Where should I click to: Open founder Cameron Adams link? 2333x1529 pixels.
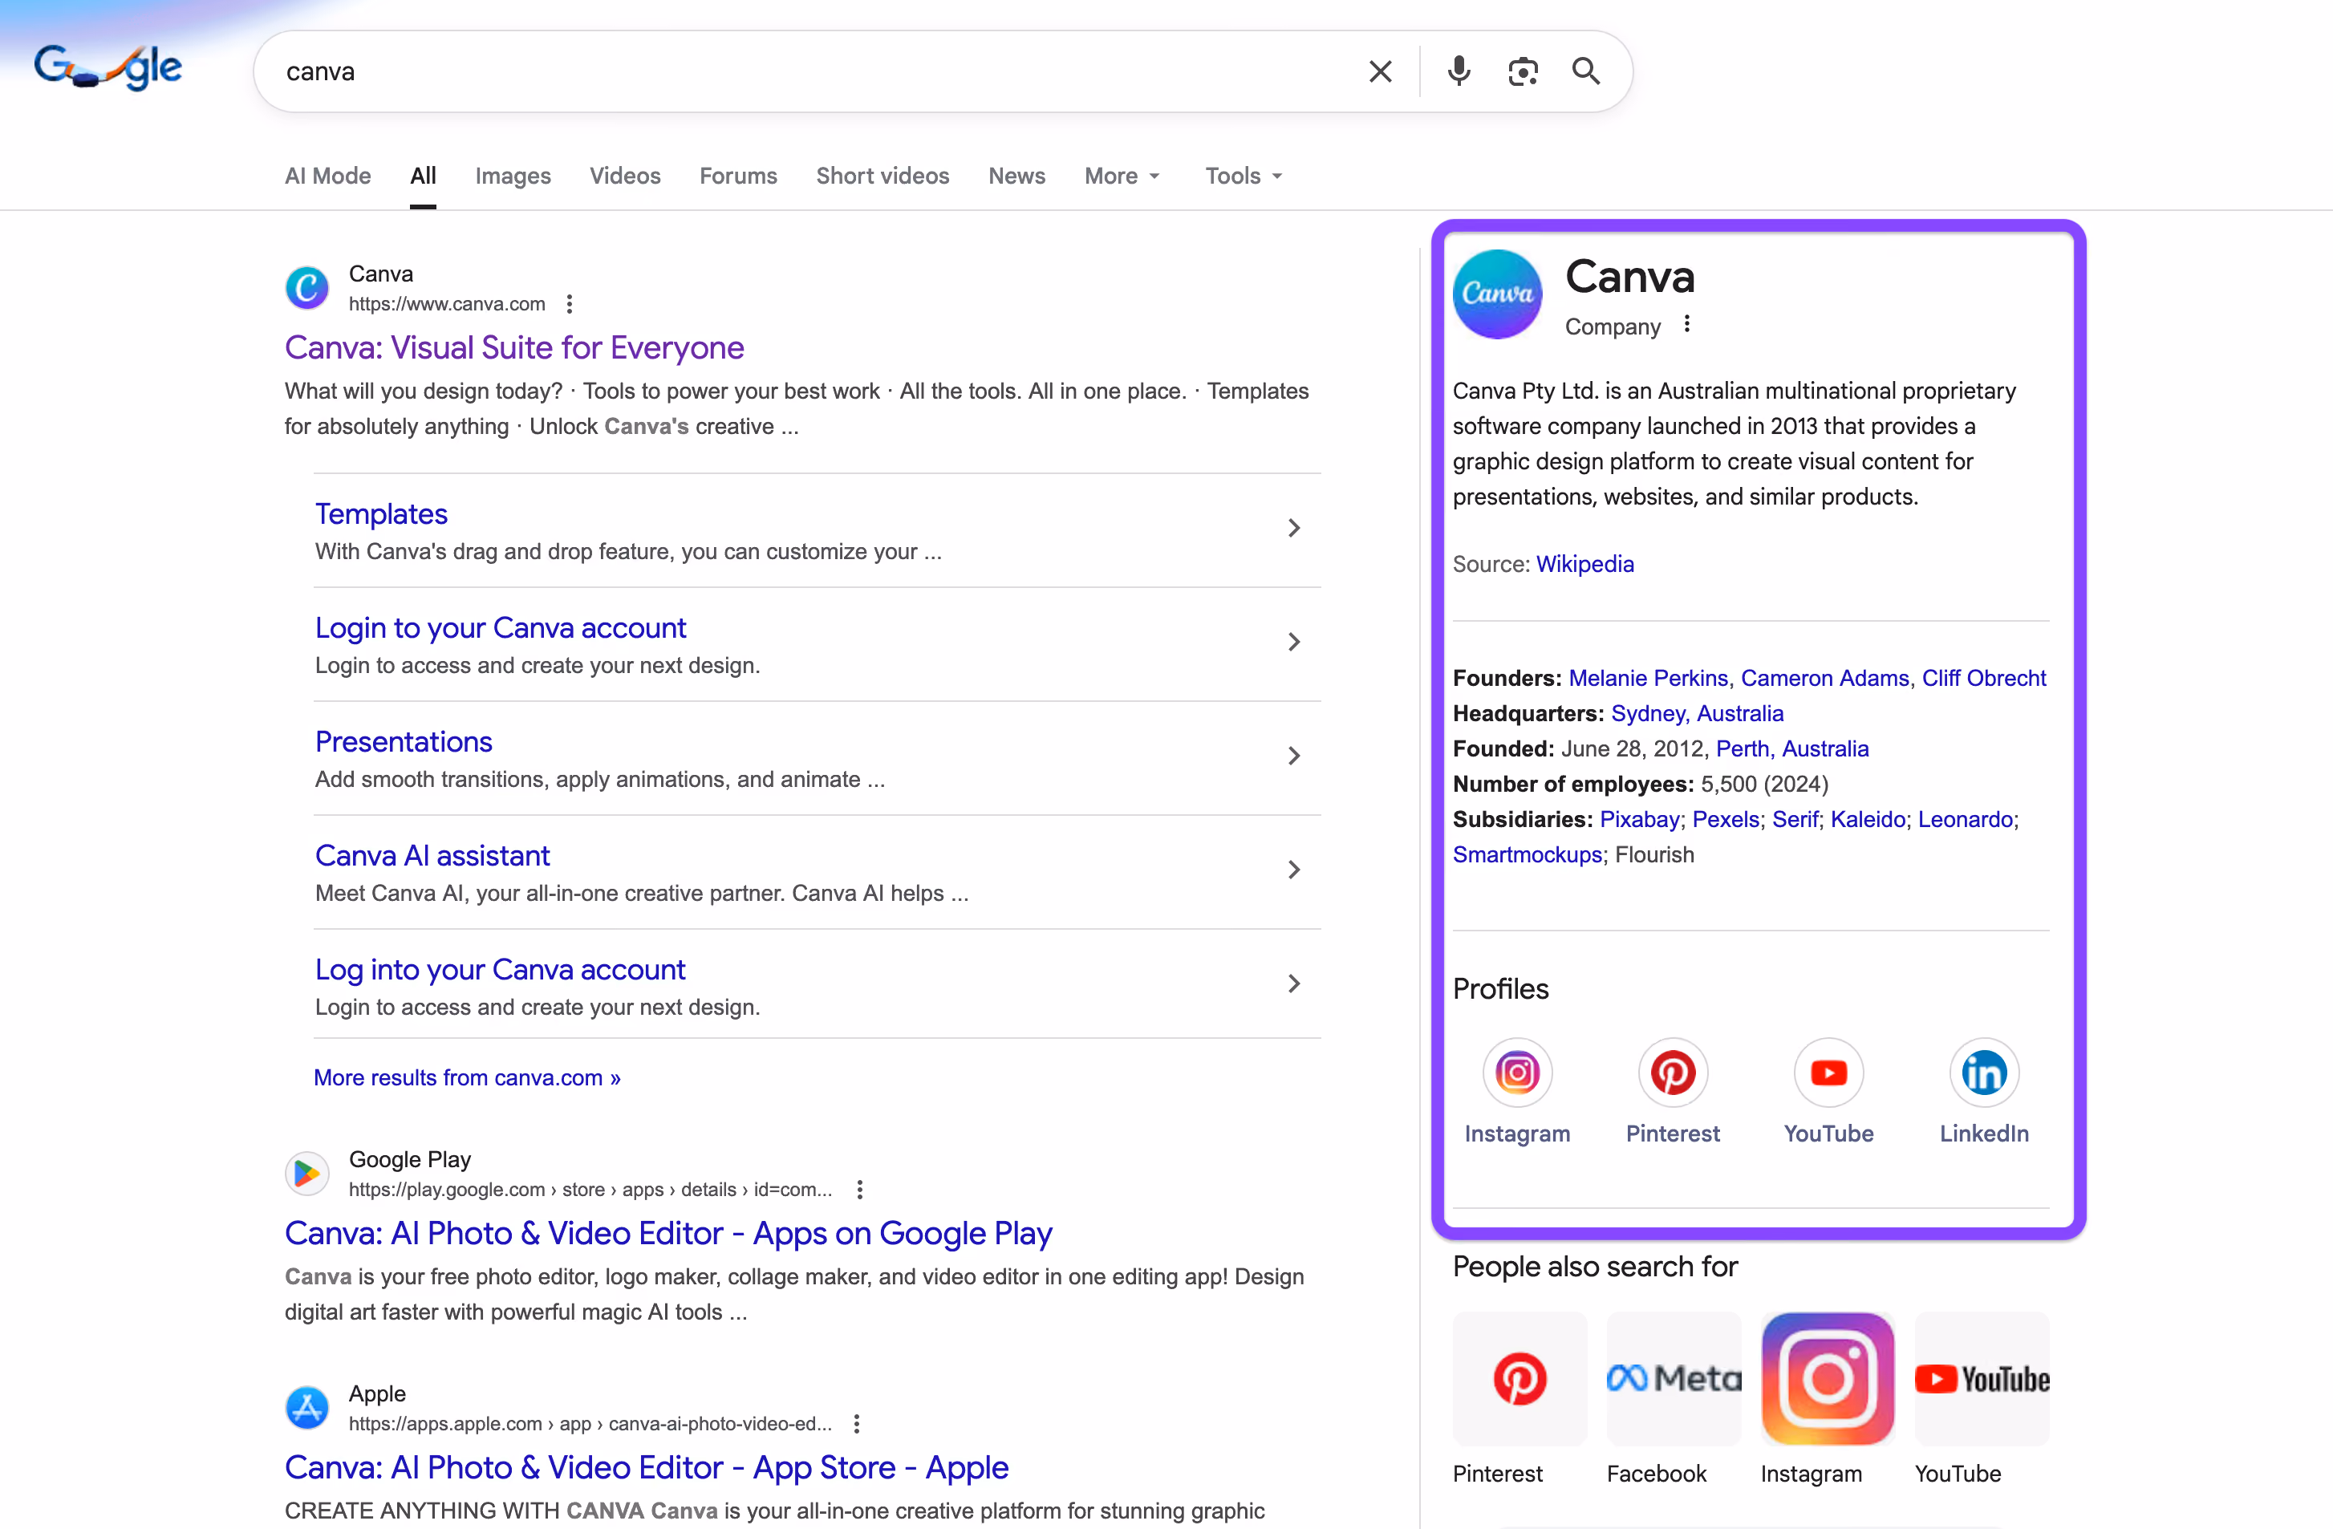click(x=1824, y=678)
